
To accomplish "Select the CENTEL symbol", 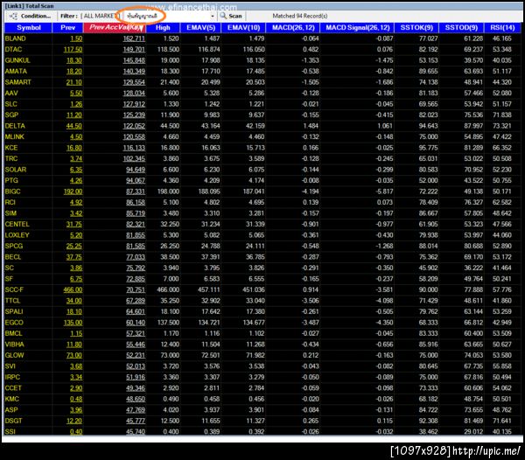I will pyautogui.click(x=17, y=224).
